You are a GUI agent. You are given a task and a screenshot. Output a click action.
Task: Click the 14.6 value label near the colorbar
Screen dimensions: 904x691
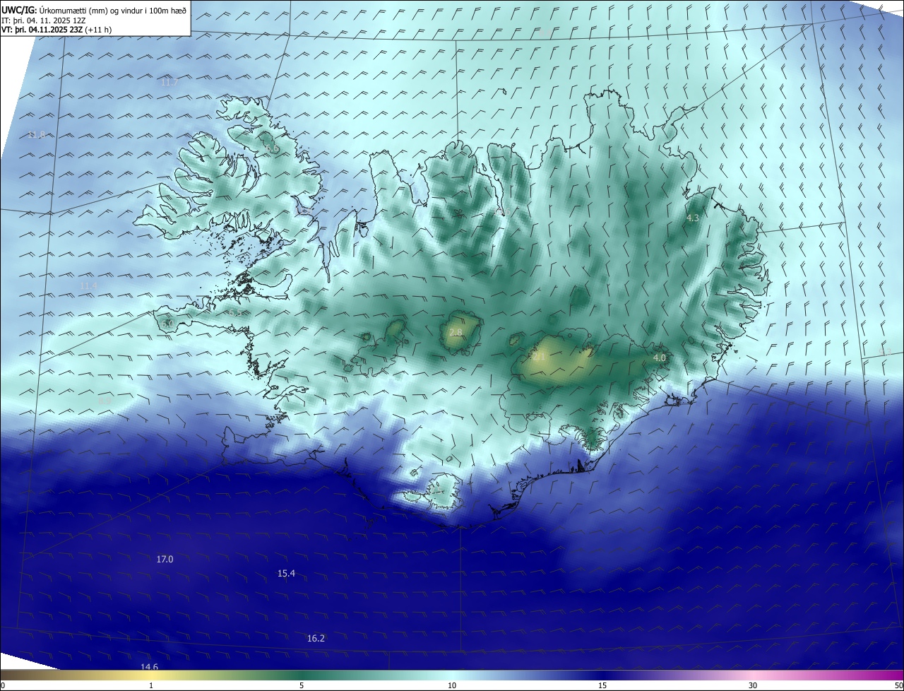click(149, 667)
